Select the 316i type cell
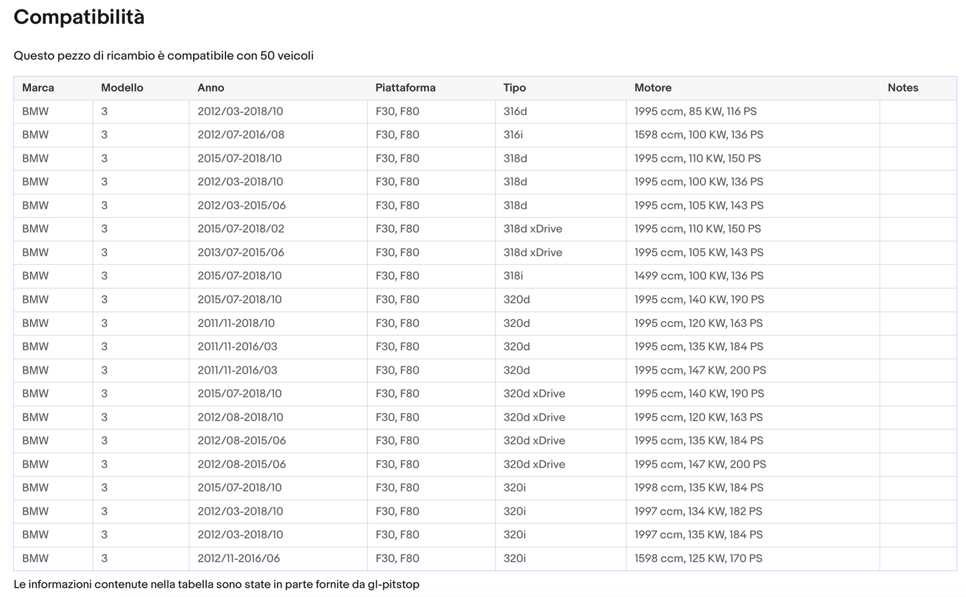 coord(561,135)
